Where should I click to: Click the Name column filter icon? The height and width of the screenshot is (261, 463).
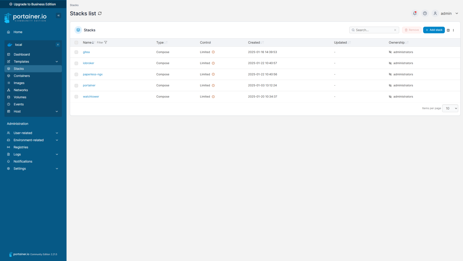click(x=106, y=43)
